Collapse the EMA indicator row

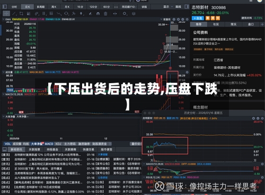point(3,19)
